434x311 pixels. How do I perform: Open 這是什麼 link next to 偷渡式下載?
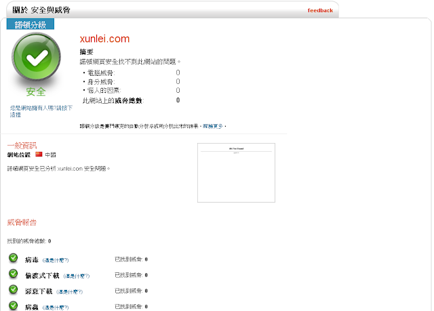pyautogui.click(x=77, y=276)
